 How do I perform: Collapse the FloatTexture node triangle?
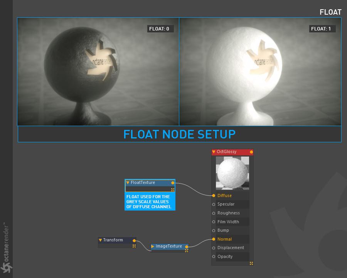[128, 183]
